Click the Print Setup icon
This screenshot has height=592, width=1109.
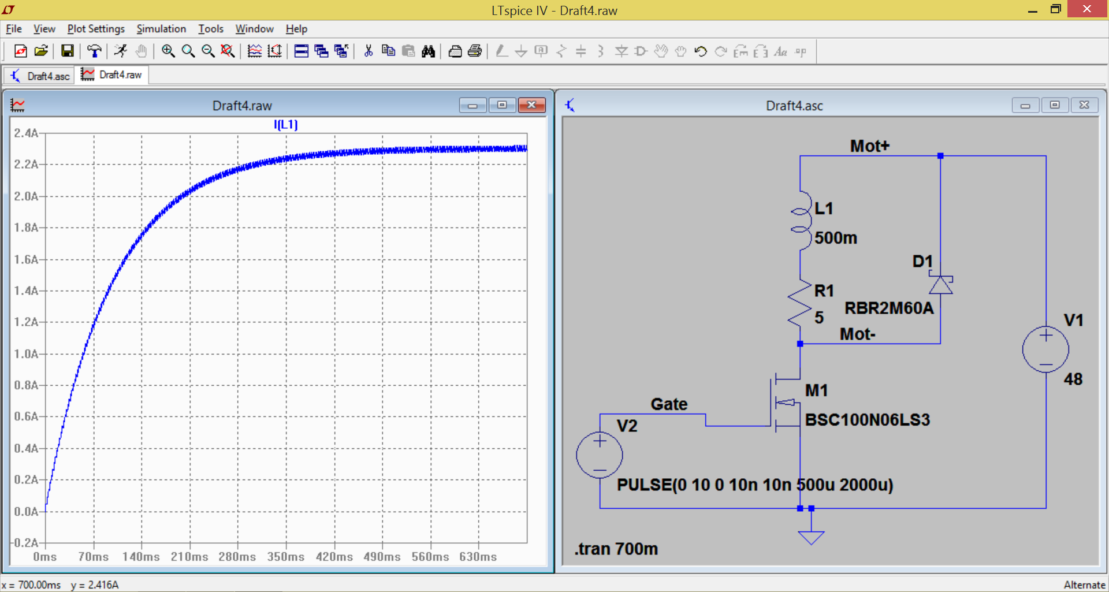pyautogui.click(x=455, y=51)
